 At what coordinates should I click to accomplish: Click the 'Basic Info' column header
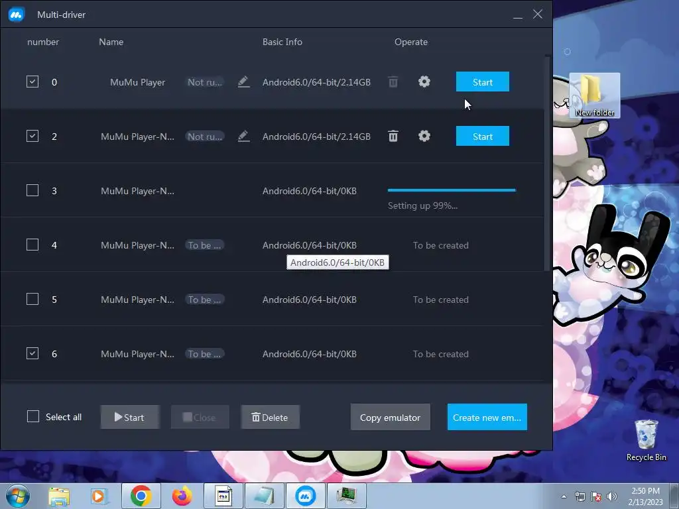[282, 42]
